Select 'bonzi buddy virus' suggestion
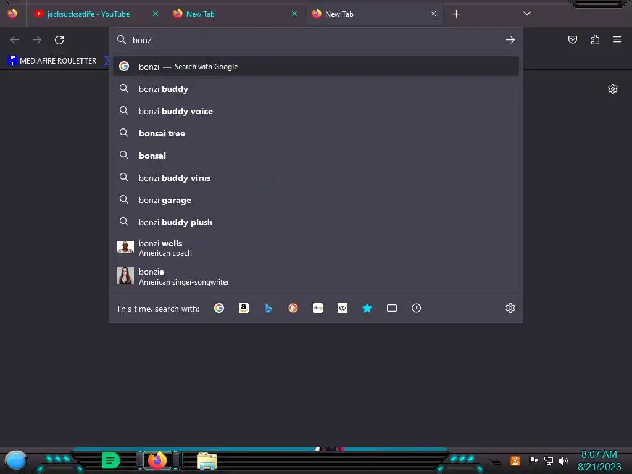The image size is (632, 474). pyautogui.click(x=315, y=177)
